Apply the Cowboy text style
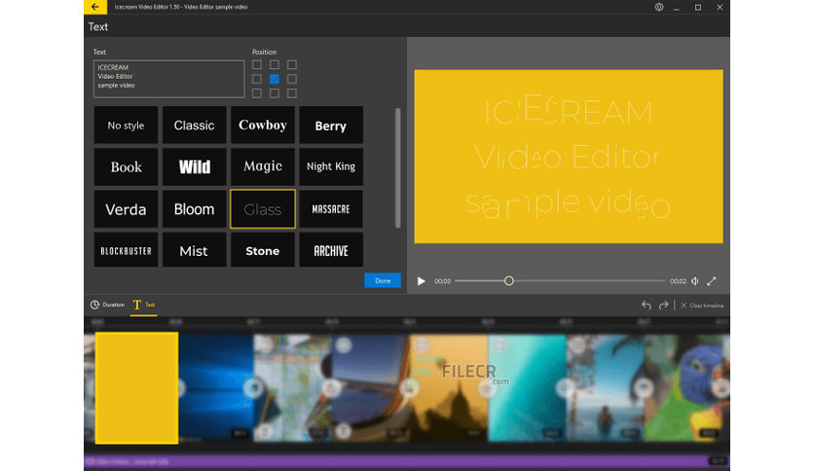This screenshot has height=471, width=814. tap(263, 125)
